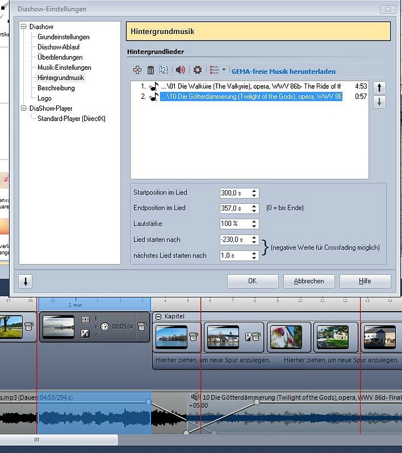
Task: Move selected song down with arrow
Action: coord(379,102)
